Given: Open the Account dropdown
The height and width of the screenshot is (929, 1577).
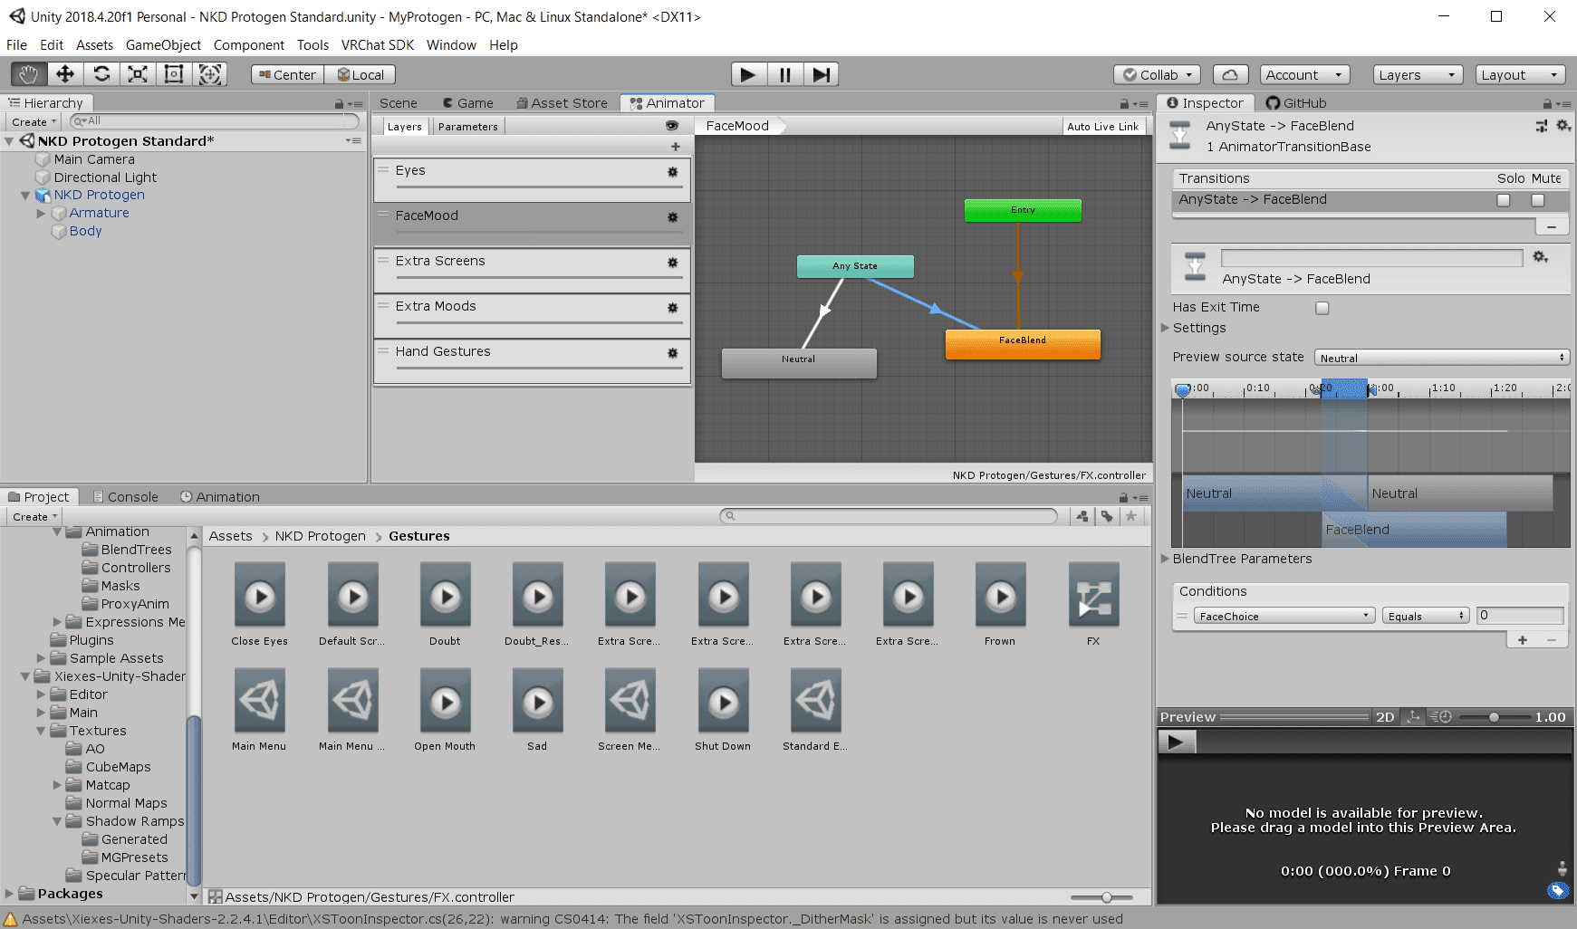Looking at the screenshot, I should click(1304, 75).
